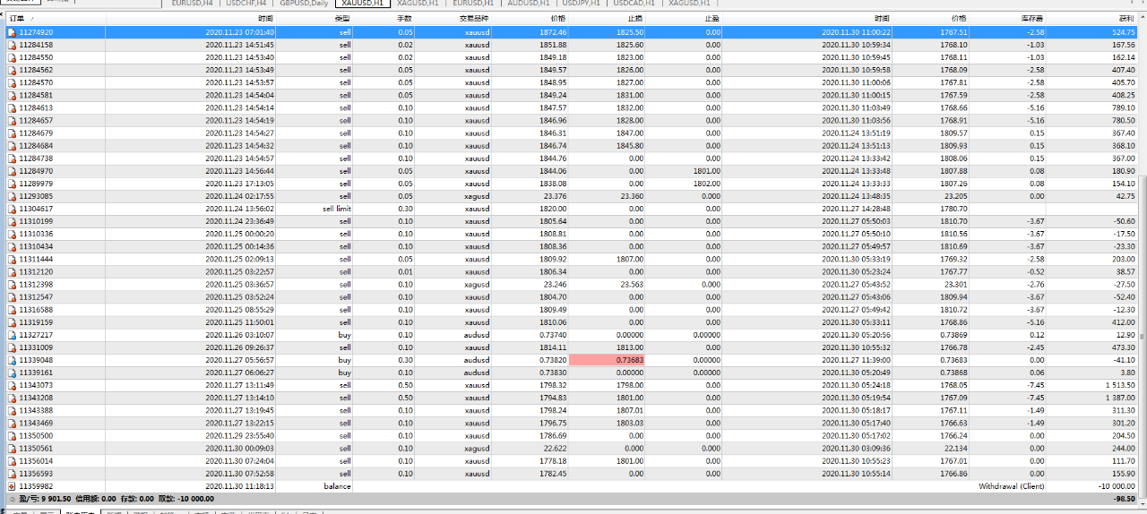Click the order icon beside ticket 11304617
Image resolution: width=1147 pixels, height=514 pixels.
[12, 209]
